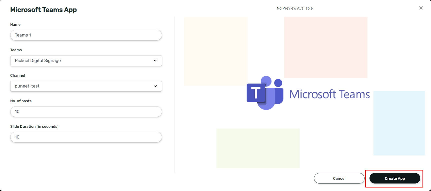
Task: Click the No. of posts field
Action: 86,112
